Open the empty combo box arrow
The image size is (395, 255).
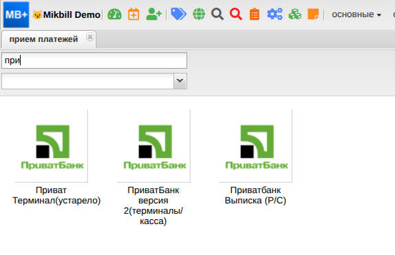click(180, 81)
